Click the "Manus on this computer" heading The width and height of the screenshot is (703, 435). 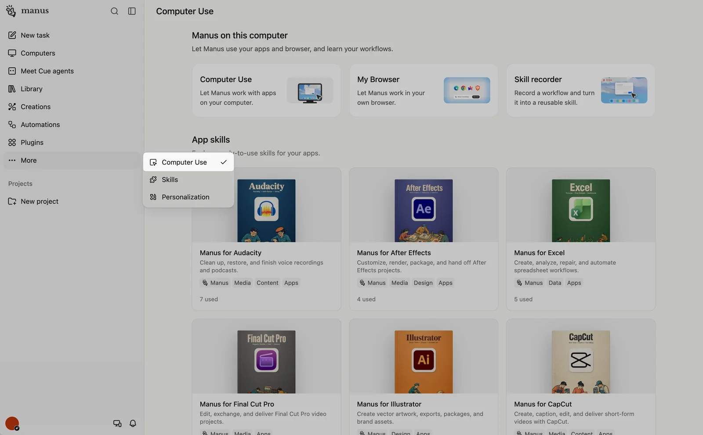coord(239,36)
